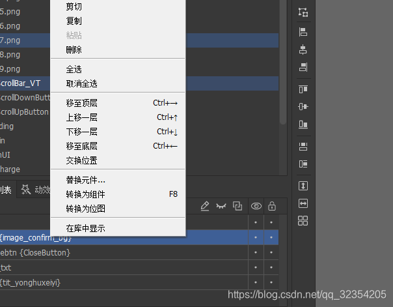Select the {image_confirm_bg} highlighted row

click(x=124, y=237)
